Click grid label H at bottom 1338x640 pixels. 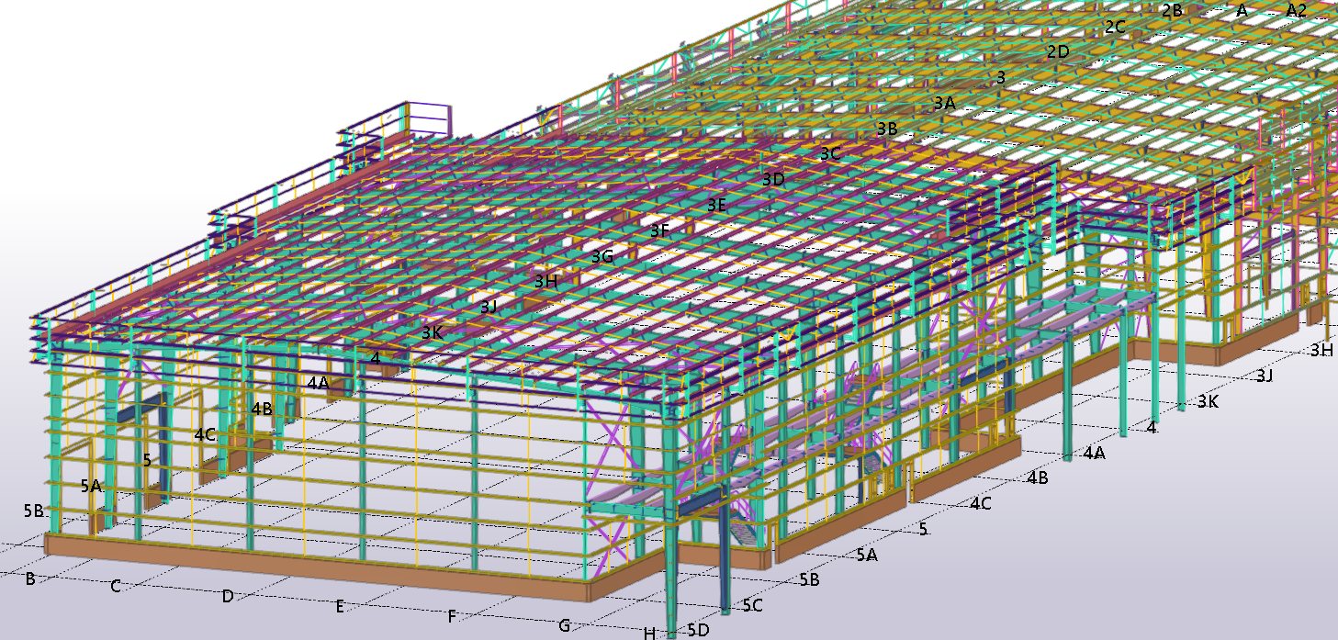click(649, 633)
